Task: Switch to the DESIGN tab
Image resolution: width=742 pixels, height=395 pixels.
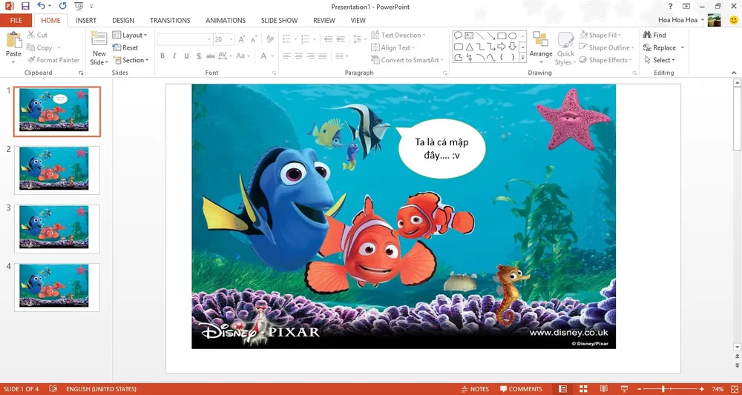Action: [123, 20]
